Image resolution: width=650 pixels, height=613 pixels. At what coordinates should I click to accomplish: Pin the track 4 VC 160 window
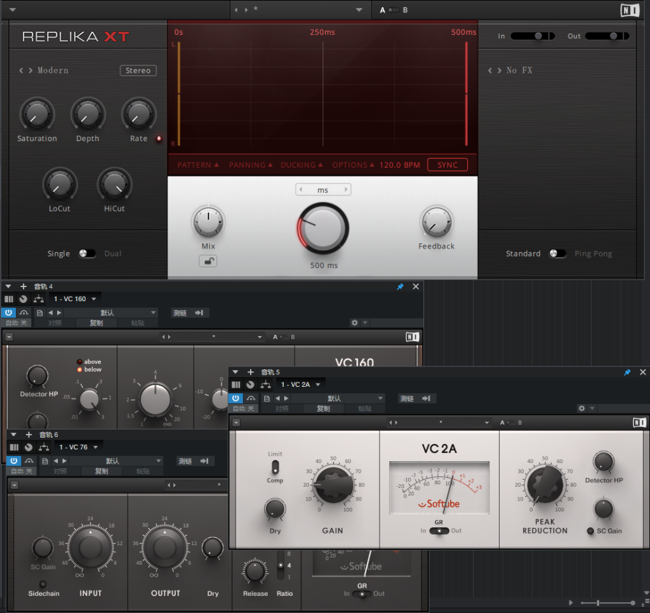(x=400, y=286)
